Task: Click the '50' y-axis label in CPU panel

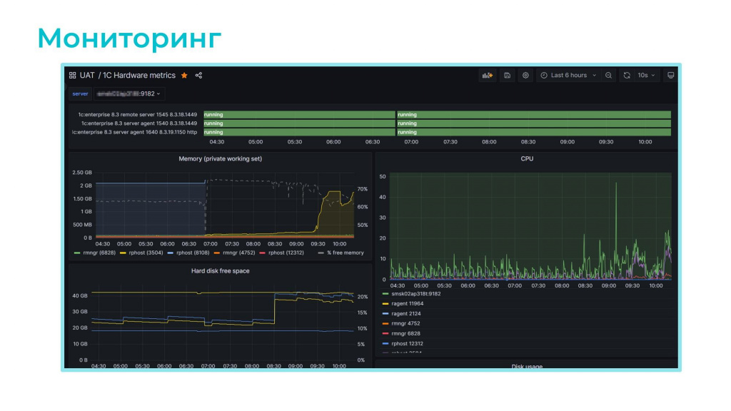Action: [383, 177]
